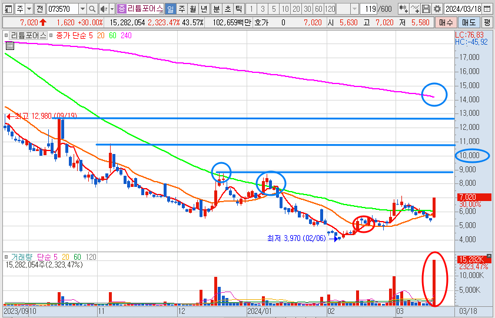Click the orange 20 moving average label
This screenshot has height=318, width=495.
[101, 36]
